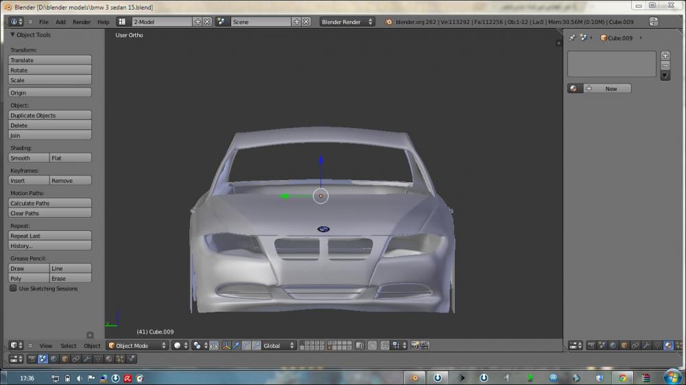
Task: Click the Duplicate Objects button
Action: pyautogui.click(x=50, y=116)
